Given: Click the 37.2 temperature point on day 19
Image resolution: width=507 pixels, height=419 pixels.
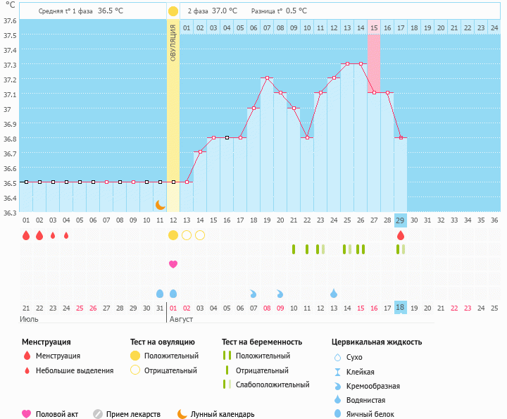Looking at the screenshot, I should (267, 77).
